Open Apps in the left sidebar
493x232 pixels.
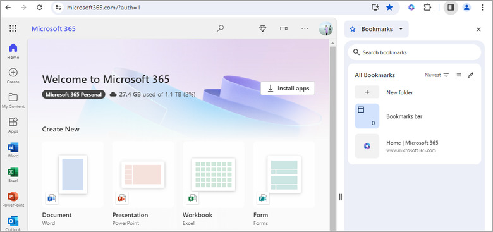(13, 125)
